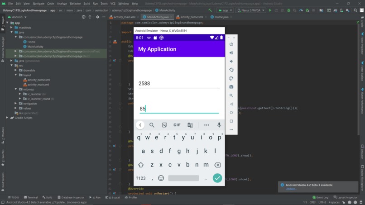This screenshot has width=365, height=205.
Task: Click project panel settings gear icon
Action: point(97,17)
